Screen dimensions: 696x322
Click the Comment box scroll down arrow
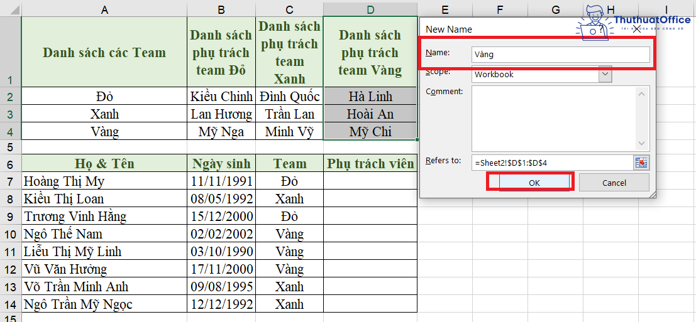pyautogui.click(x=643, y=144)
